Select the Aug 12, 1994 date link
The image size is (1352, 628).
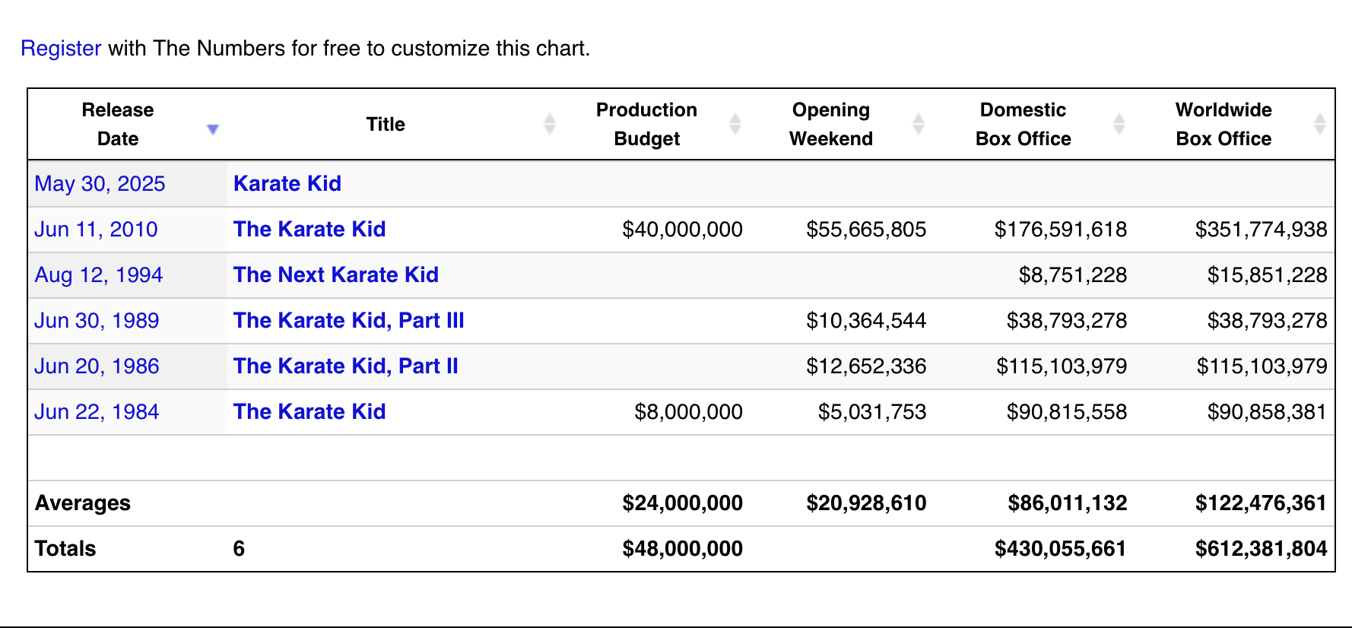99,275
